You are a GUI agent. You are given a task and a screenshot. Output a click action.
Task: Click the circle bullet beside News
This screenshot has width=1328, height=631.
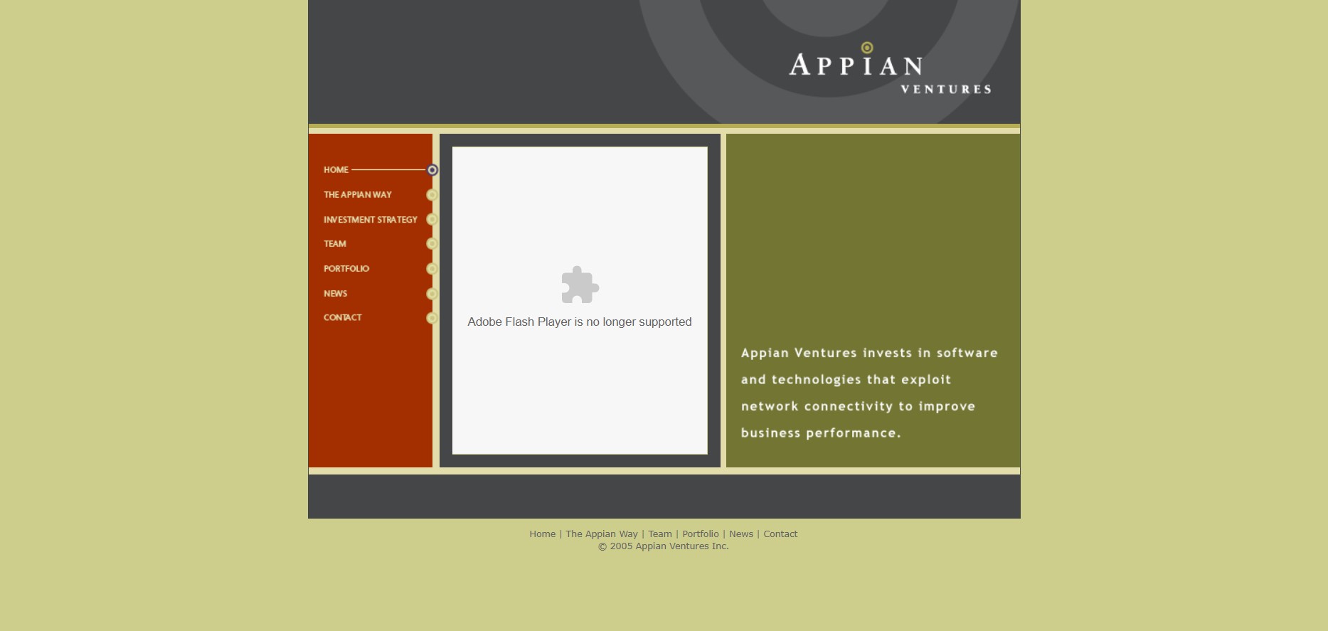pos(432,294)
